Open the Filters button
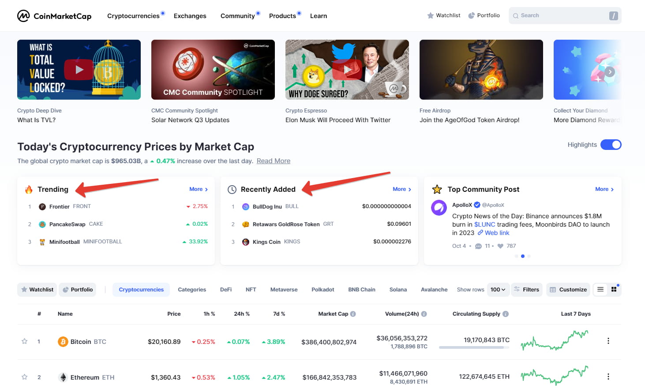Viewport: 645px width, 388px height. [x=527, y=290]
